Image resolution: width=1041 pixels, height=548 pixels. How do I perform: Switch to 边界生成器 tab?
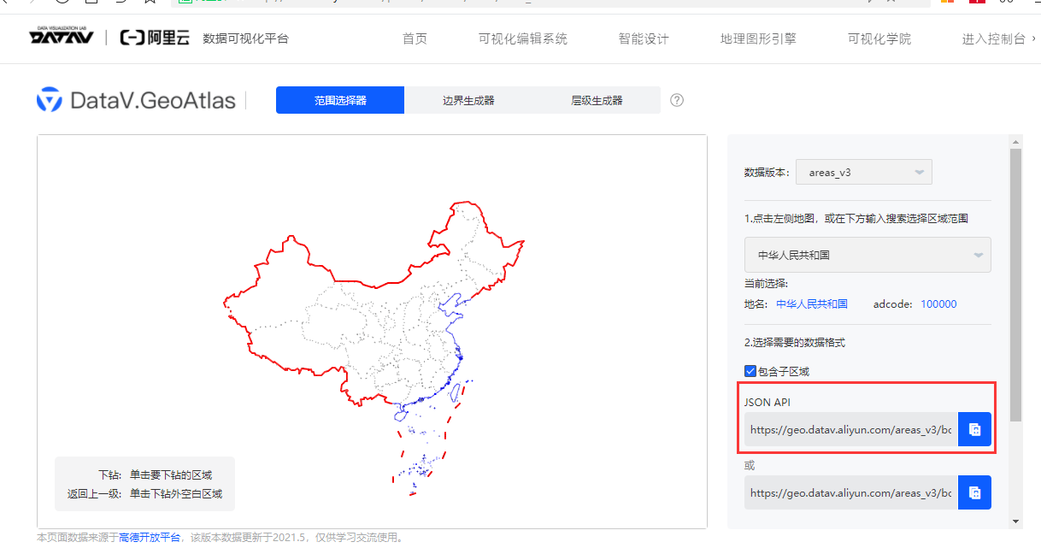468,100
